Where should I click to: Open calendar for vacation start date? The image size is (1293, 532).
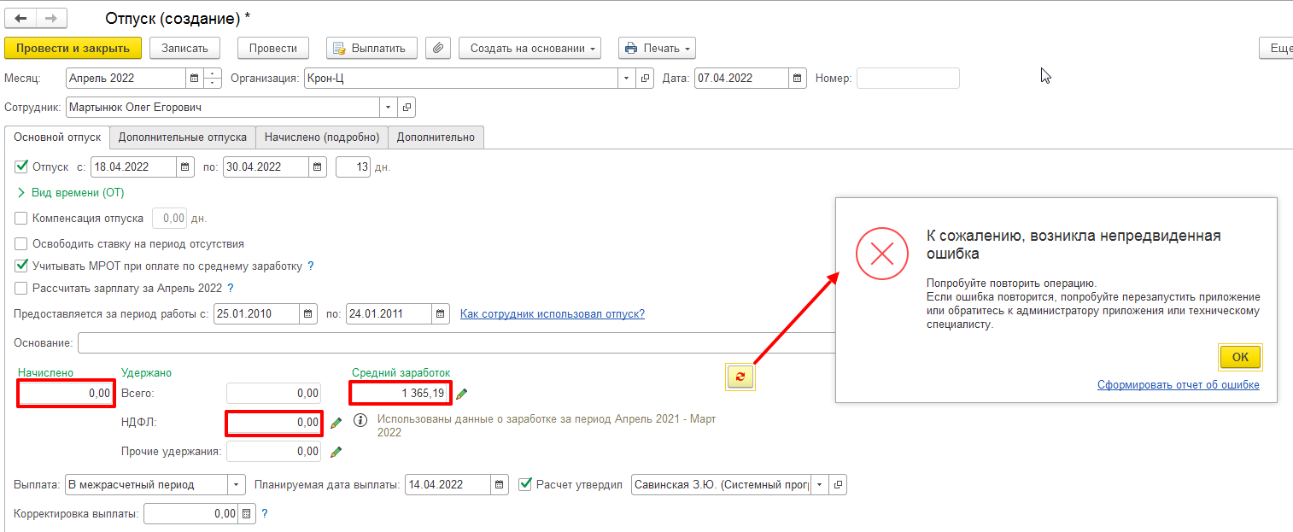pos(185,167)
